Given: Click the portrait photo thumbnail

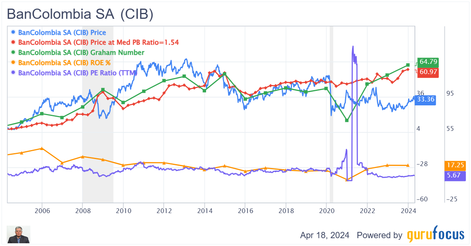Looking at the screenshot, I should (x=18, y=235).
